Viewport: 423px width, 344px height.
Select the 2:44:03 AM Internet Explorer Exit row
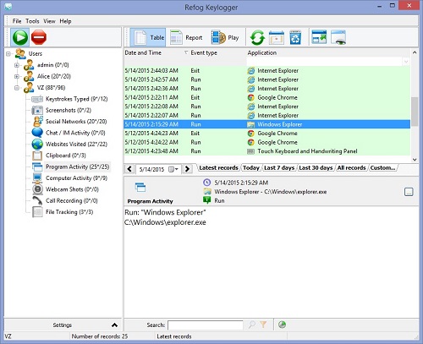tap(267, 71)
